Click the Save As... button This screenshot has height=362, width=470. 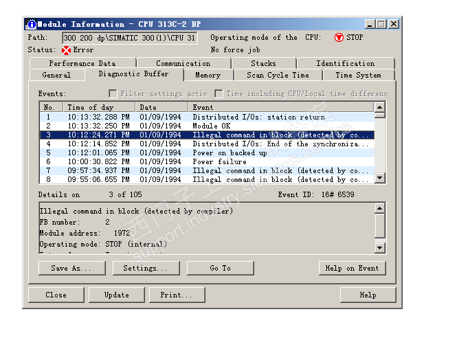click(x=72, y=268)
